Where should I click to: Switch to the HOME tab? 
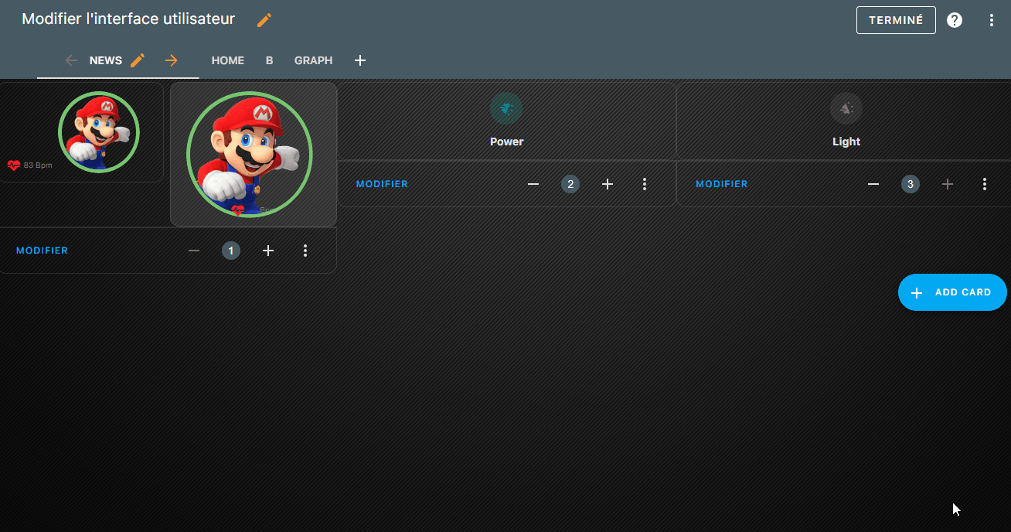pos(228,60)
